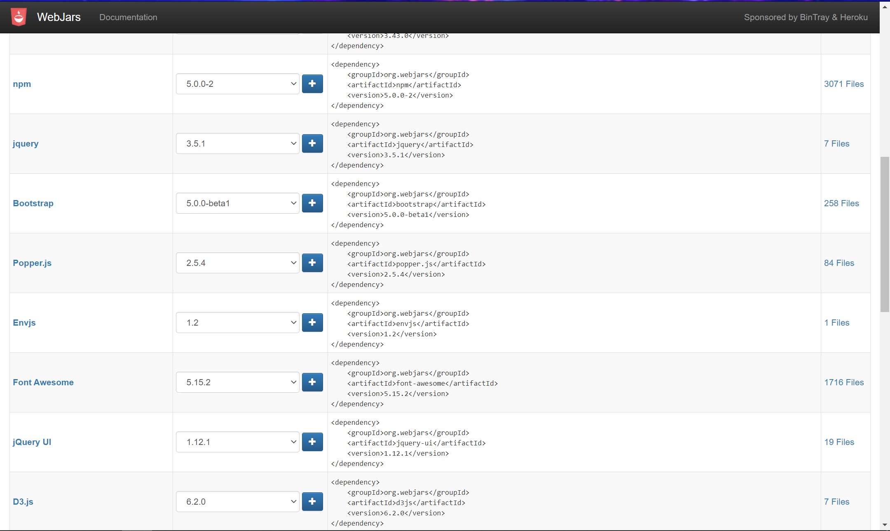890x531 pixels.
Task: View Envjs 1 Files list
Action: coord(837,323)
